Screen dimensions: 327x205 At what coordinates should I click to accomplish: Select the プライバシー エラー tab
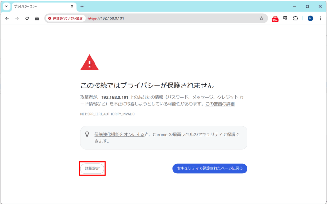click(38, 6)
